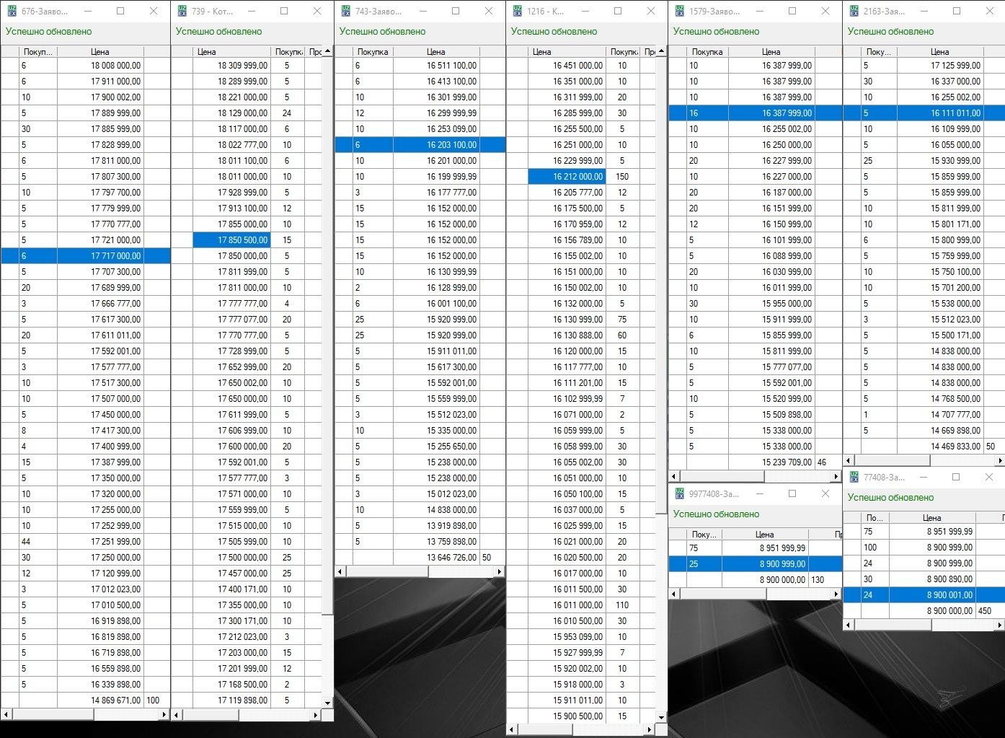The image size is (1005, 738).
Task: Maximize the 1579-Заяво window
Action: (792, 12)
